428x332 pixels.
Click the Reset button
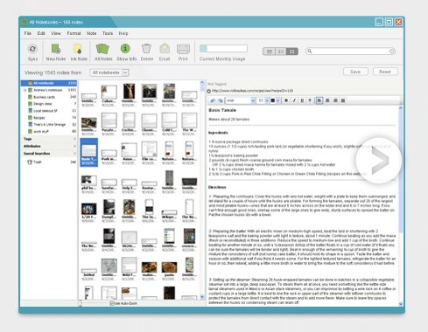[385, 72]
